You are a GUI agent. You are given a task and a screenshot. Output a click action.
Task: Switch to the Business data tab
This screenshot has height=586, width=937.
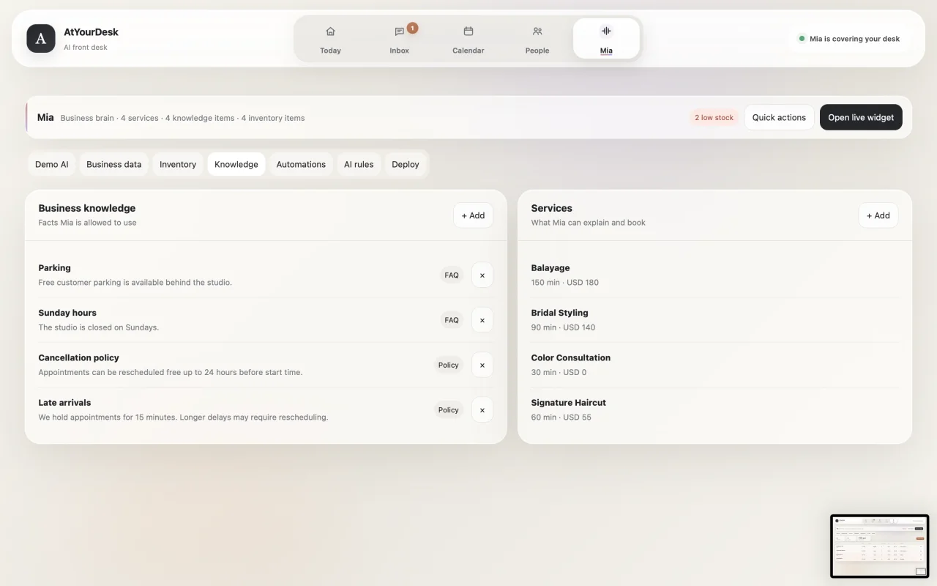[114, 164]
